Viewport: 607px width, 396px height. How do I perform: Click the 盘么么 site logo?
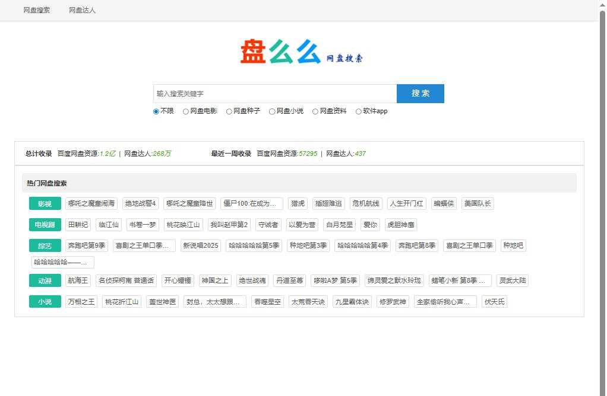[x=303, y=52]
